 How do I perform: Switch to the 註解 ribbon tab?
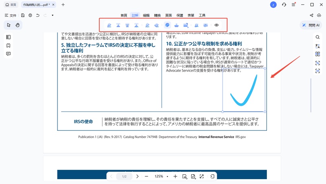coord(135,15)
